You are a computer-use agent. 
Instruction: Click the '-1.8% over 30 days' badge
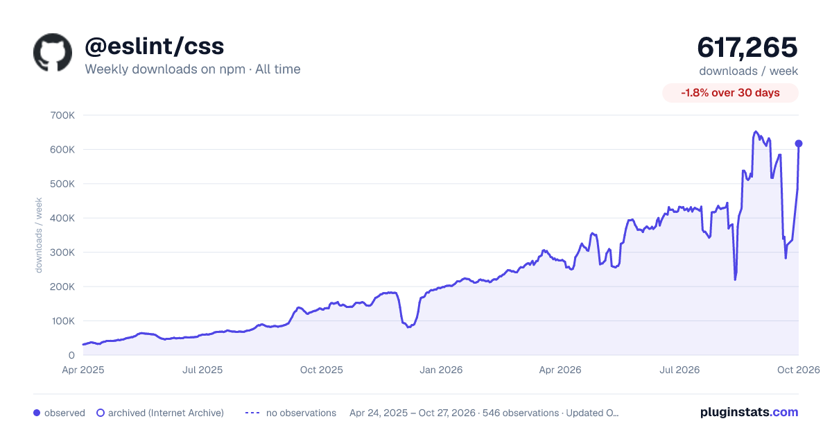point(730,93)
